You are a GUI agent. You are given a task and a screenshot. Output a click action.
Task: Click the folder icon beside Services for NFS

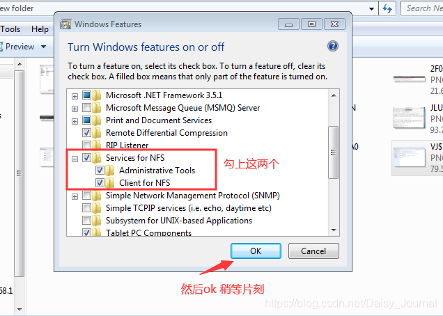click(97, 158)
